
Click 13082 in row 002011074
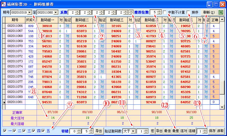(x=82, y=67)
